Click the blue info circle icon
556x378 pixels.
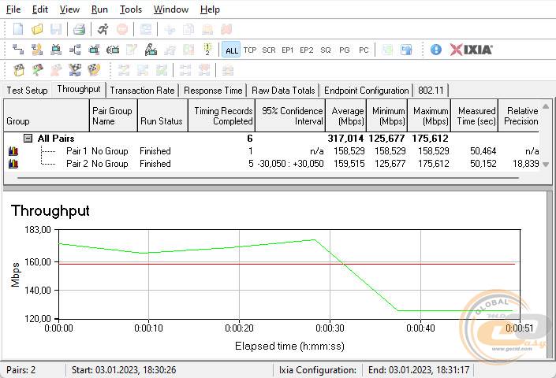[436, 50]
